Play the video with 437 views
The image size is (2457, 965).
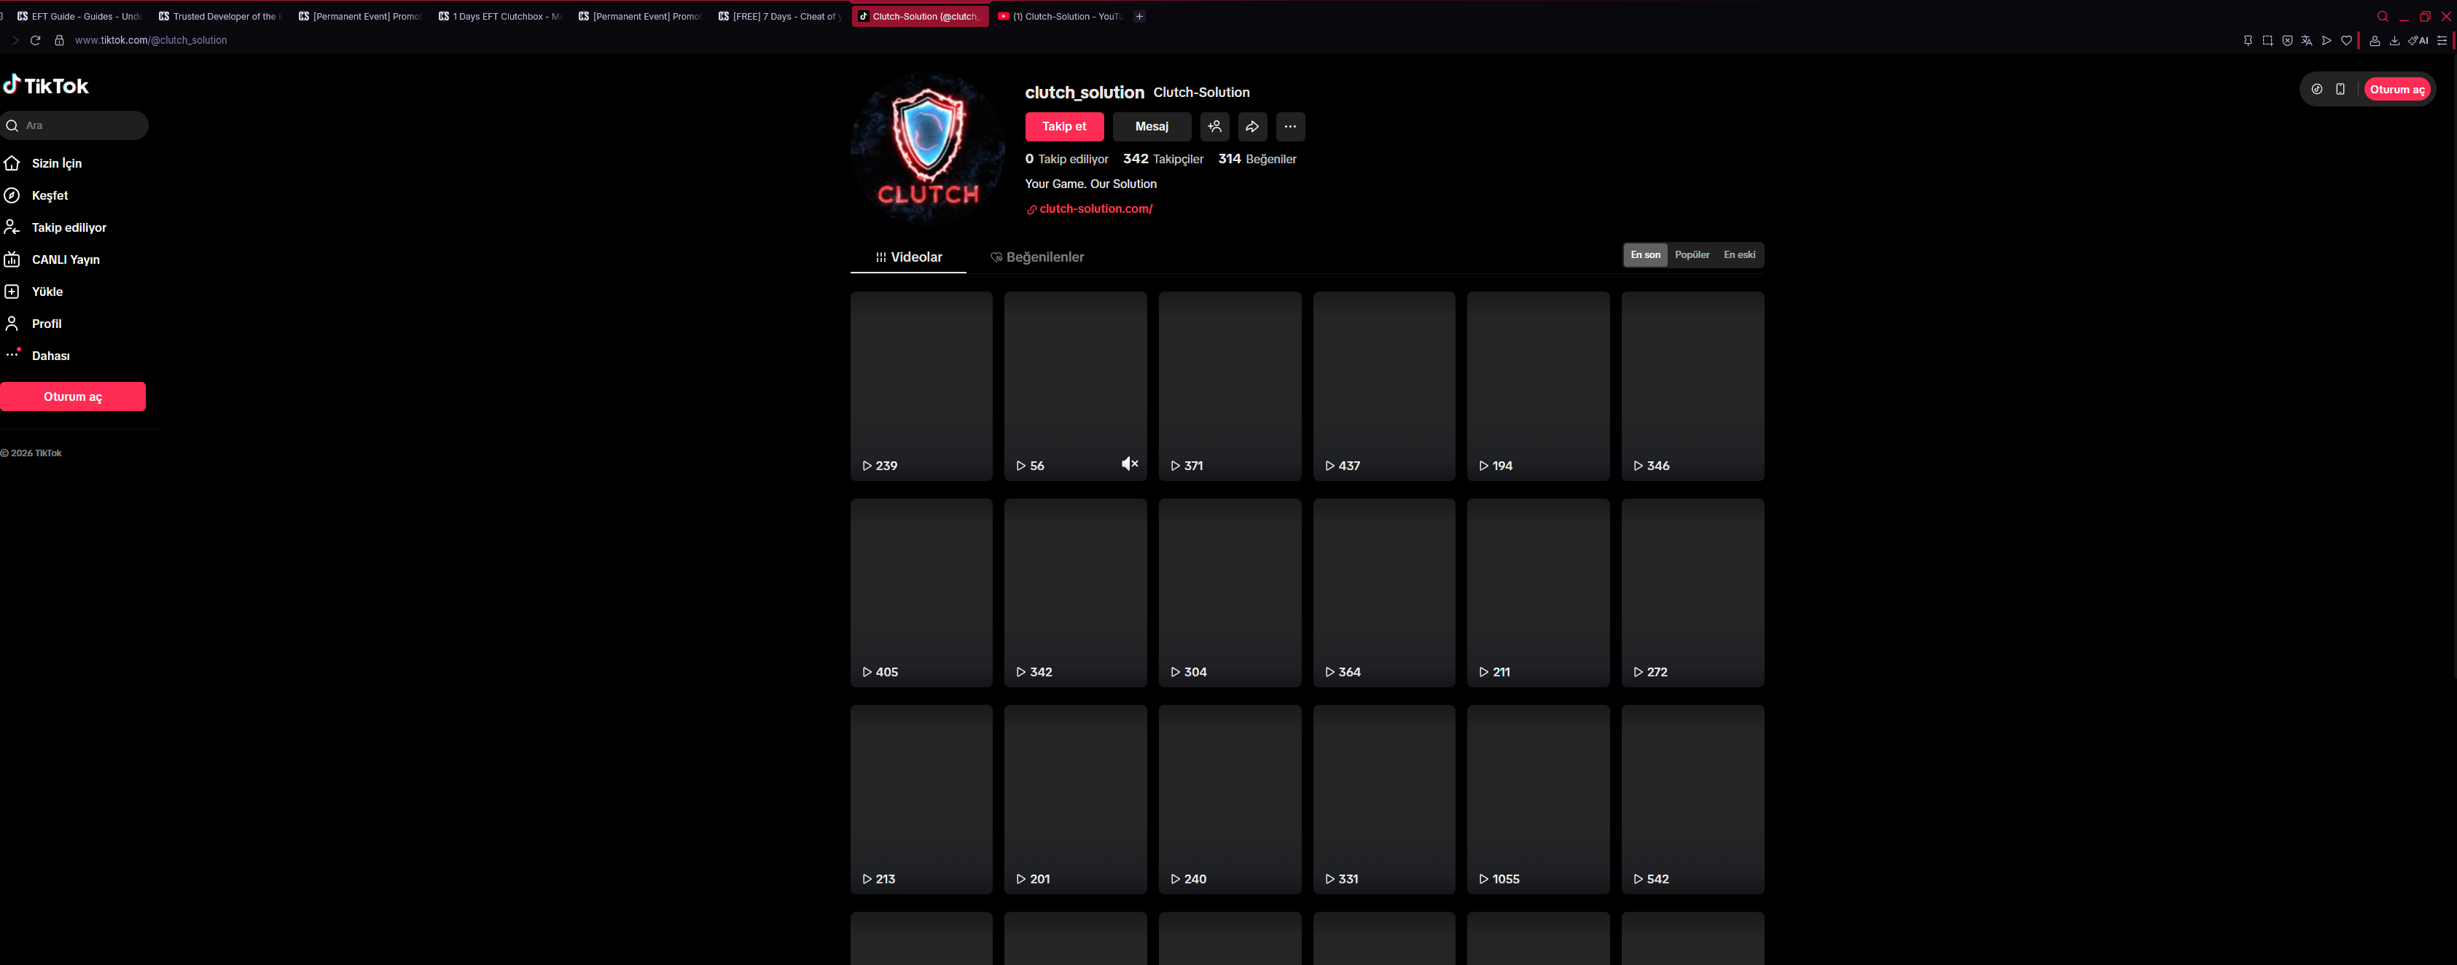pyautogui.click(x=1384, y=386)
